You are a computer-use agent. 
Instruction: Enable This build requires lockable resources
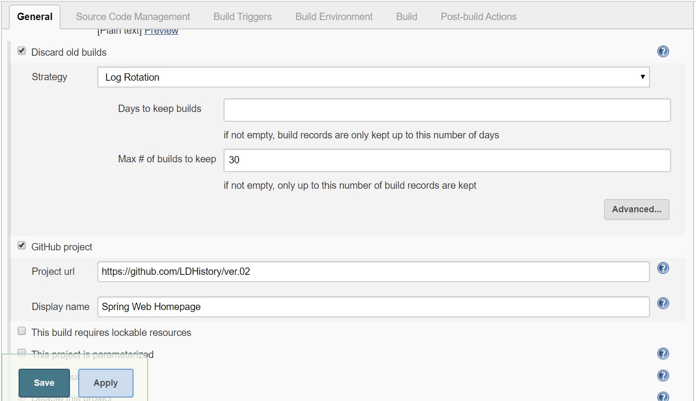[22, 331]
